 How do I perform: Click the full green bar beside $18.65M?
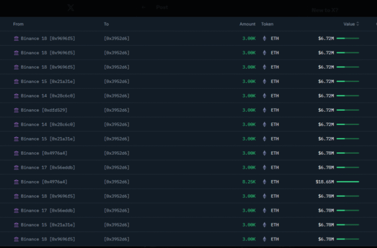point(348,182)
